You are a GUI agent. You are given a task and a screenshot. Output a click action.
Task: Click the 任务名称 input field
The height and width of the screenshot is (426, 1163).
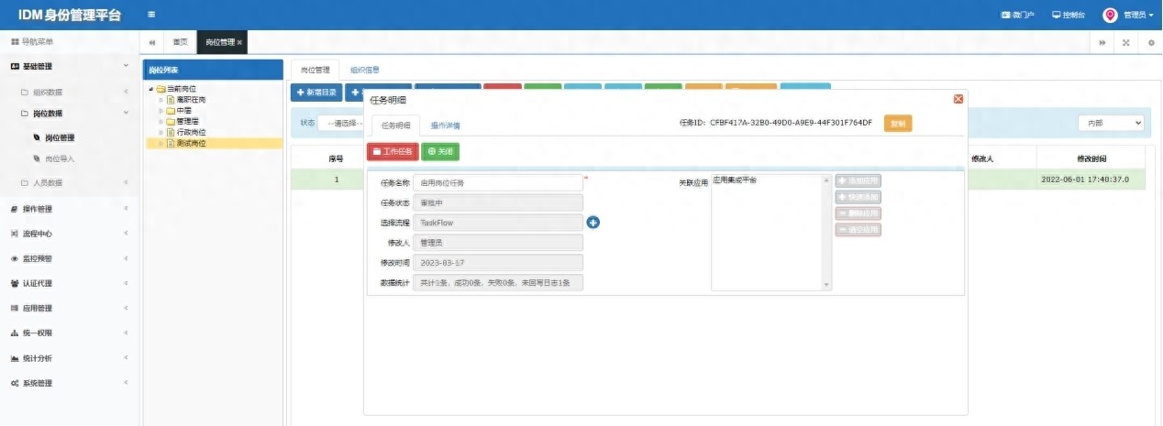497,183
